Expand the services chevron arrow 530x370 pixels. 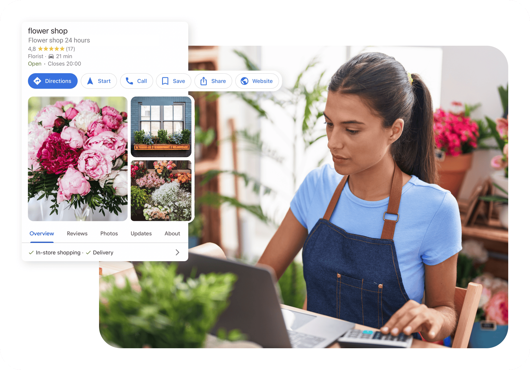[177, 252]
